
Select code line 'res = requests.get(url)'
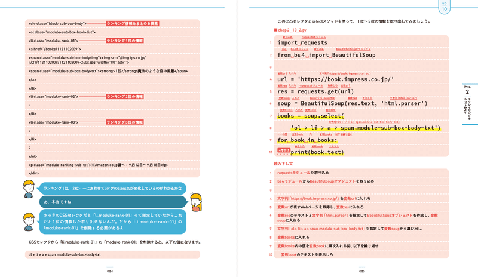click(315, 91)
